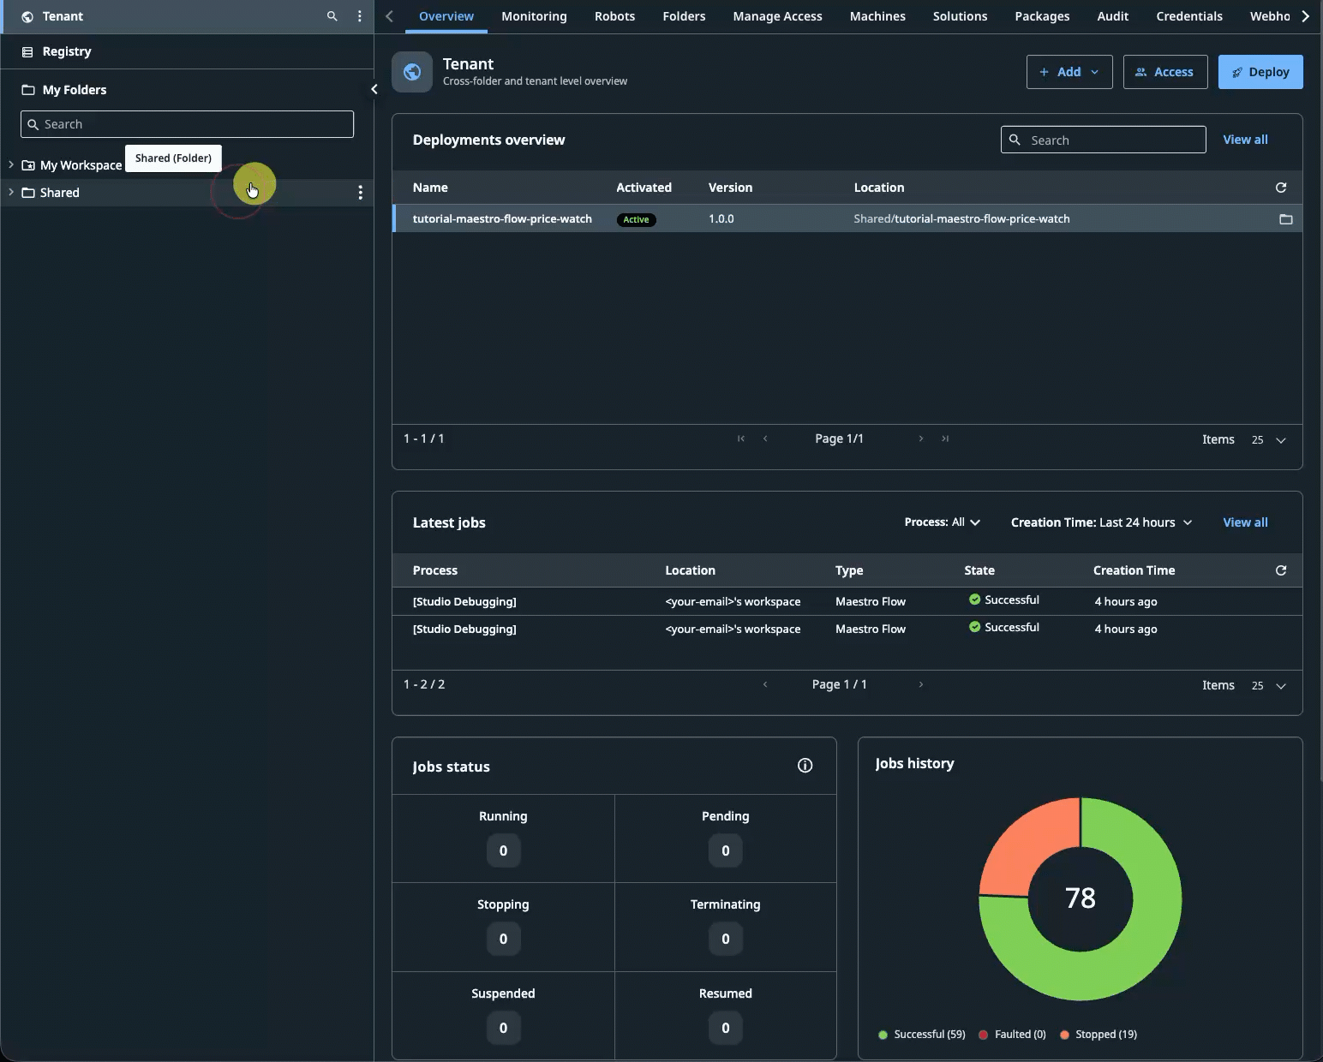Click View all in Deployments overview
Screen dimensions: 1323x1062
pos(1245,140)
